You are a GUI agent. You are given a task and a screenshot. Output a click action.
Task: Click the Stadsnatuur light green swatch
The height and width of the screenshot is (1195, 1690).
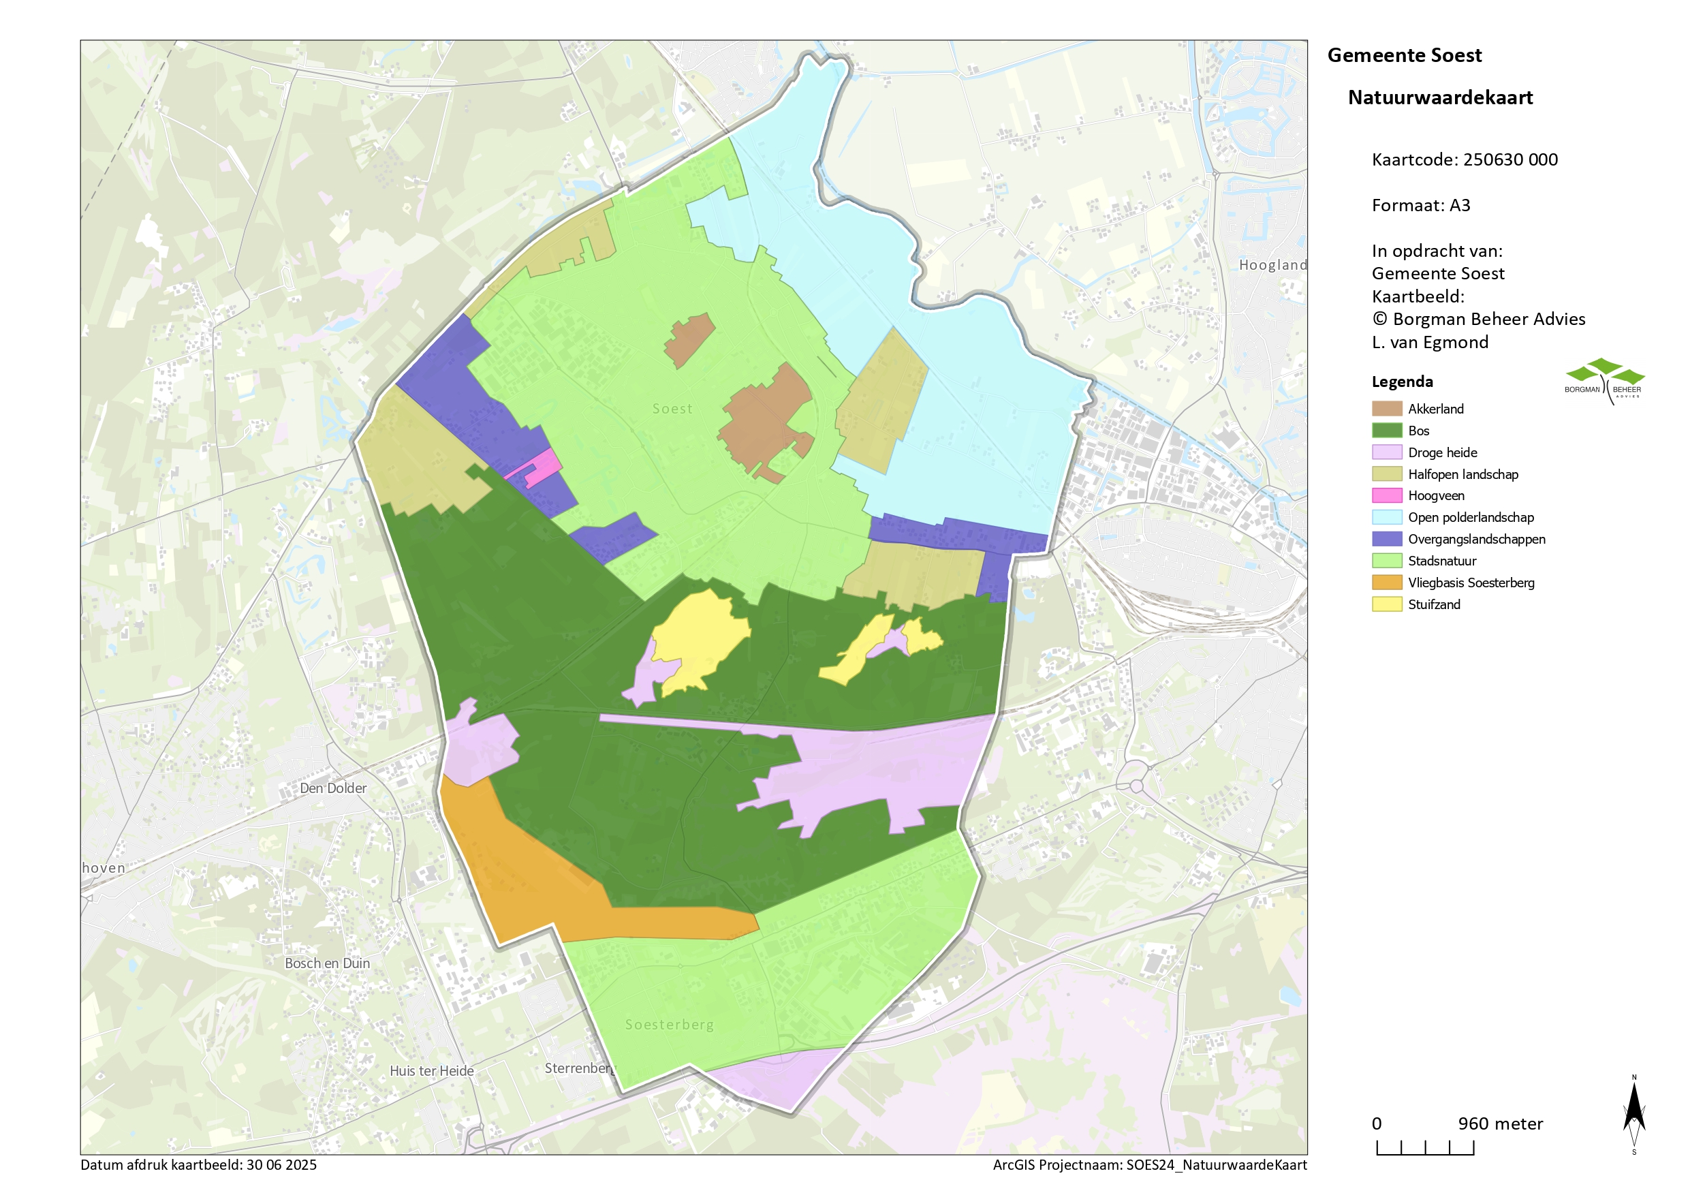(1386, 560)
